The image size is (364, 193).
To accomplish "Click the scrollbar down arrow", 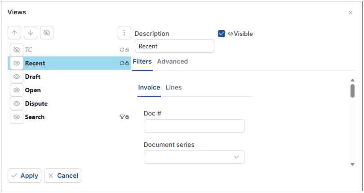I will [x=352, y=164].
